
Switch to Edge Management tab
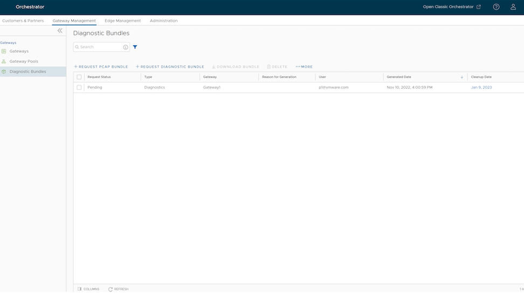tap(122, 21)
